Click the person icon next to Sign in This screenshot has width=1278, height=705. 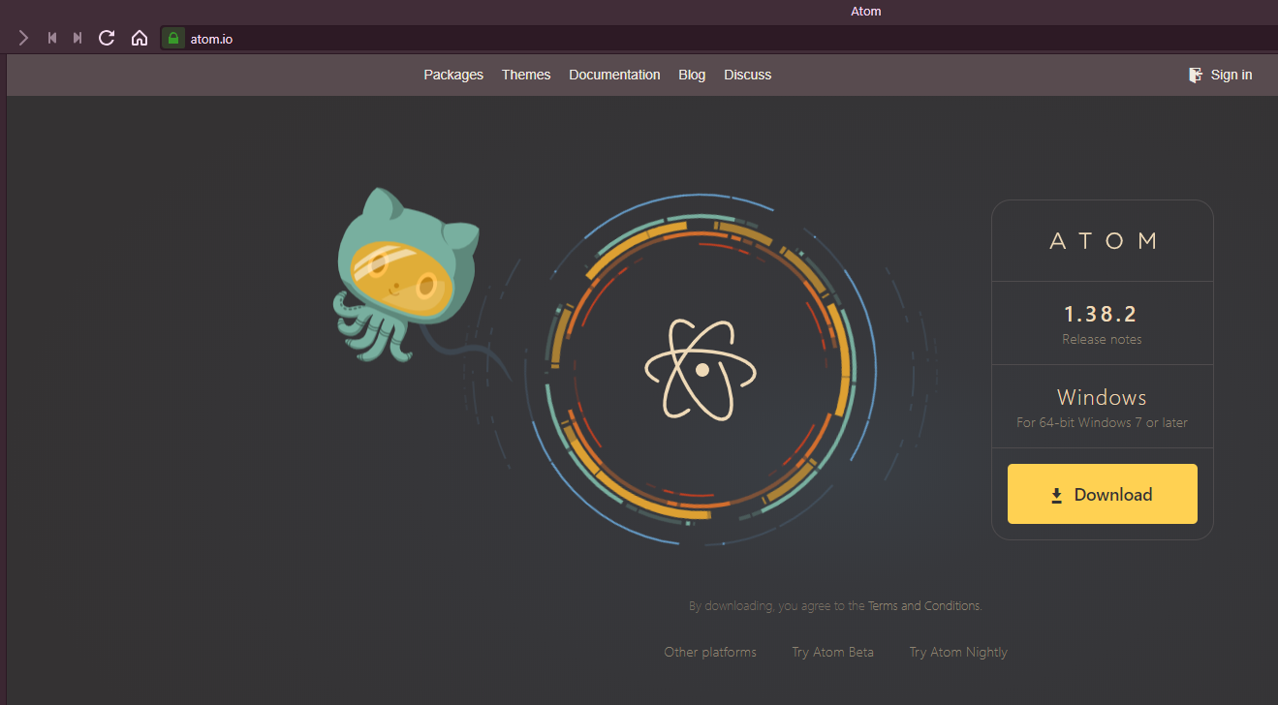pyautogui.click(x=1195, y=74)
